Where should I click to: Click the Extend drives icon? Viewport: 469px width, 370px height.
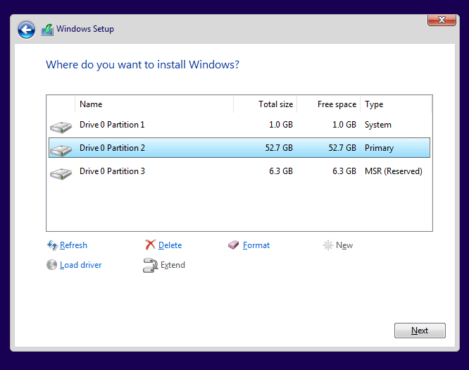pyautogui.click(x=150, y=265)
